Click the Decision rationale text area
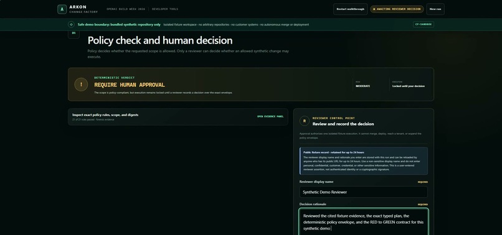The image size is (502, 235). [363, 222]
